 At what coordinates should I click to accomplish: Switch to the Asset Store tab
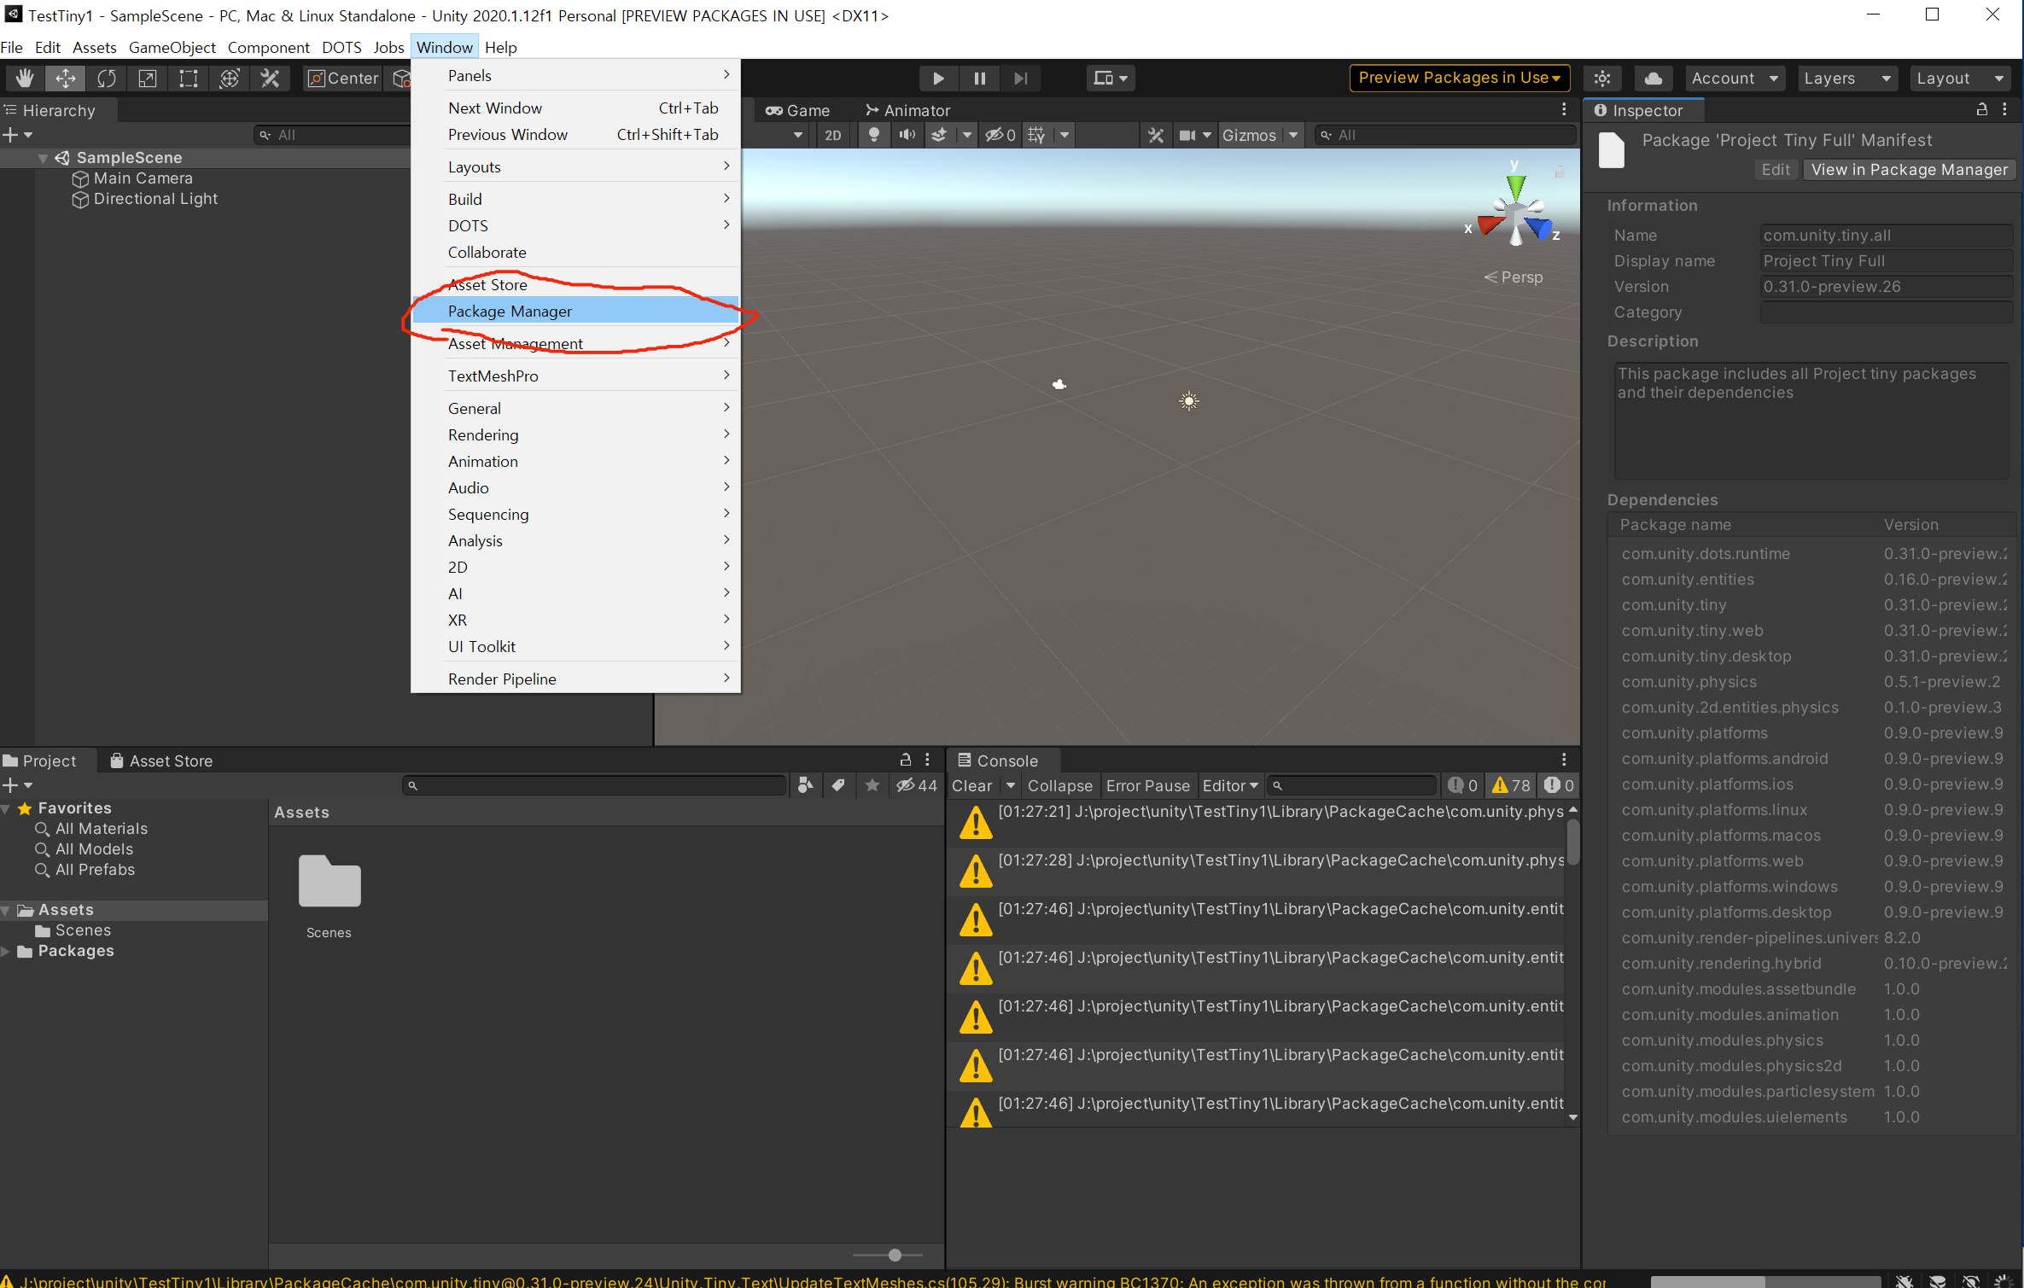click(162, 761)
